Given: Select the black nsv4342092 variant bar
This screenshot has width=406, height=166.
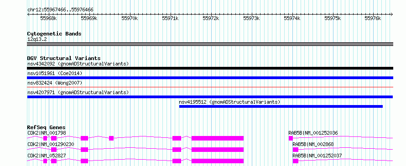Looking at the screenshot, I should [210, 68].
